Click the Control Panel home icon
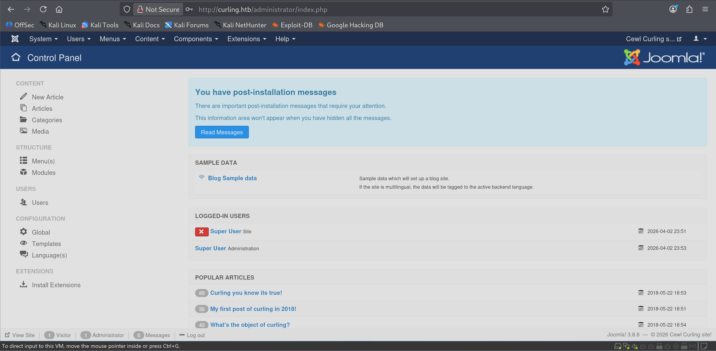Image resolution: width=716 pixels, height=351 pixels. pyautogui.click(x=16, y=57)
